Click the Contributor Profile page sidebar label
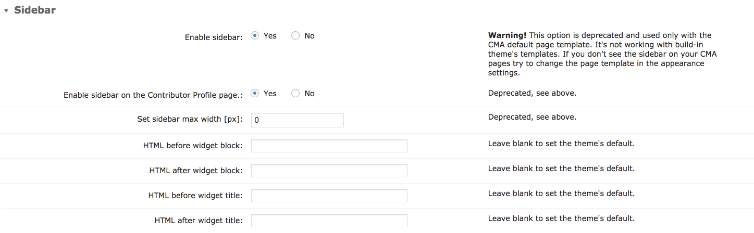 [153, 95]
